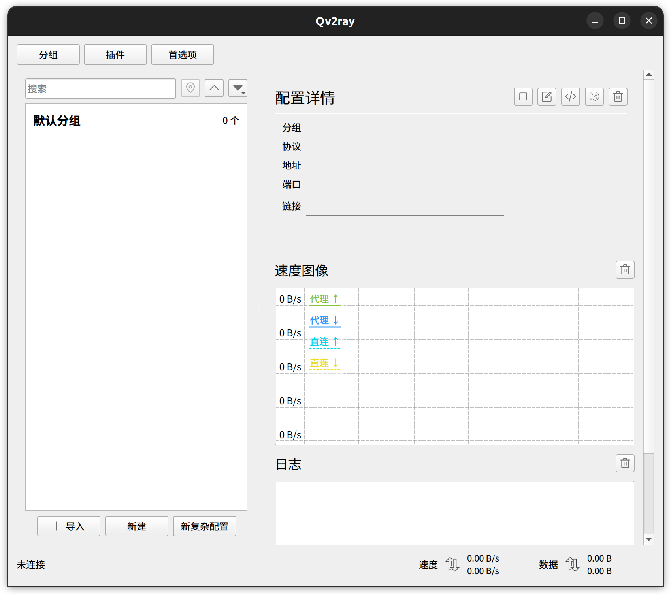
Task: Collapse all groups with the up chevron
Action: click(x=214, y=88)
